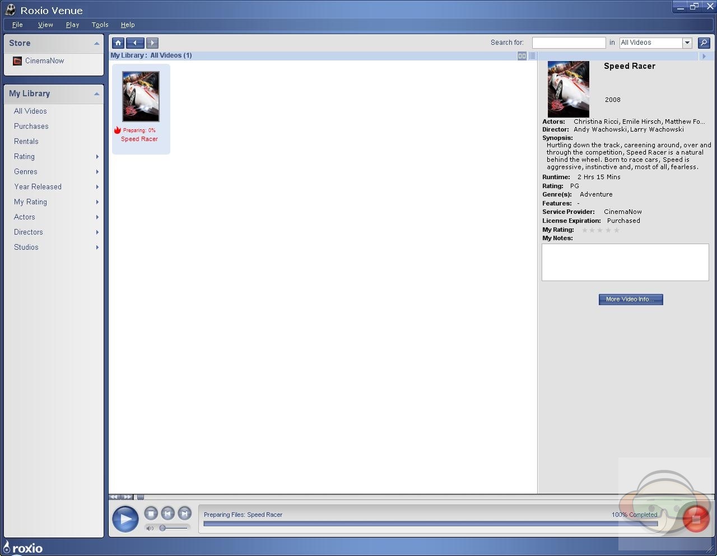717x556 pixels.
Task: Click the More Video Info button
Action: [630, 300]
